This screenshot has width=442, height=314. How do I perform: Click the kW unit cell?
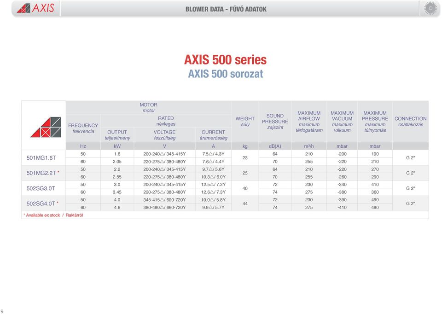coord(117,146)
